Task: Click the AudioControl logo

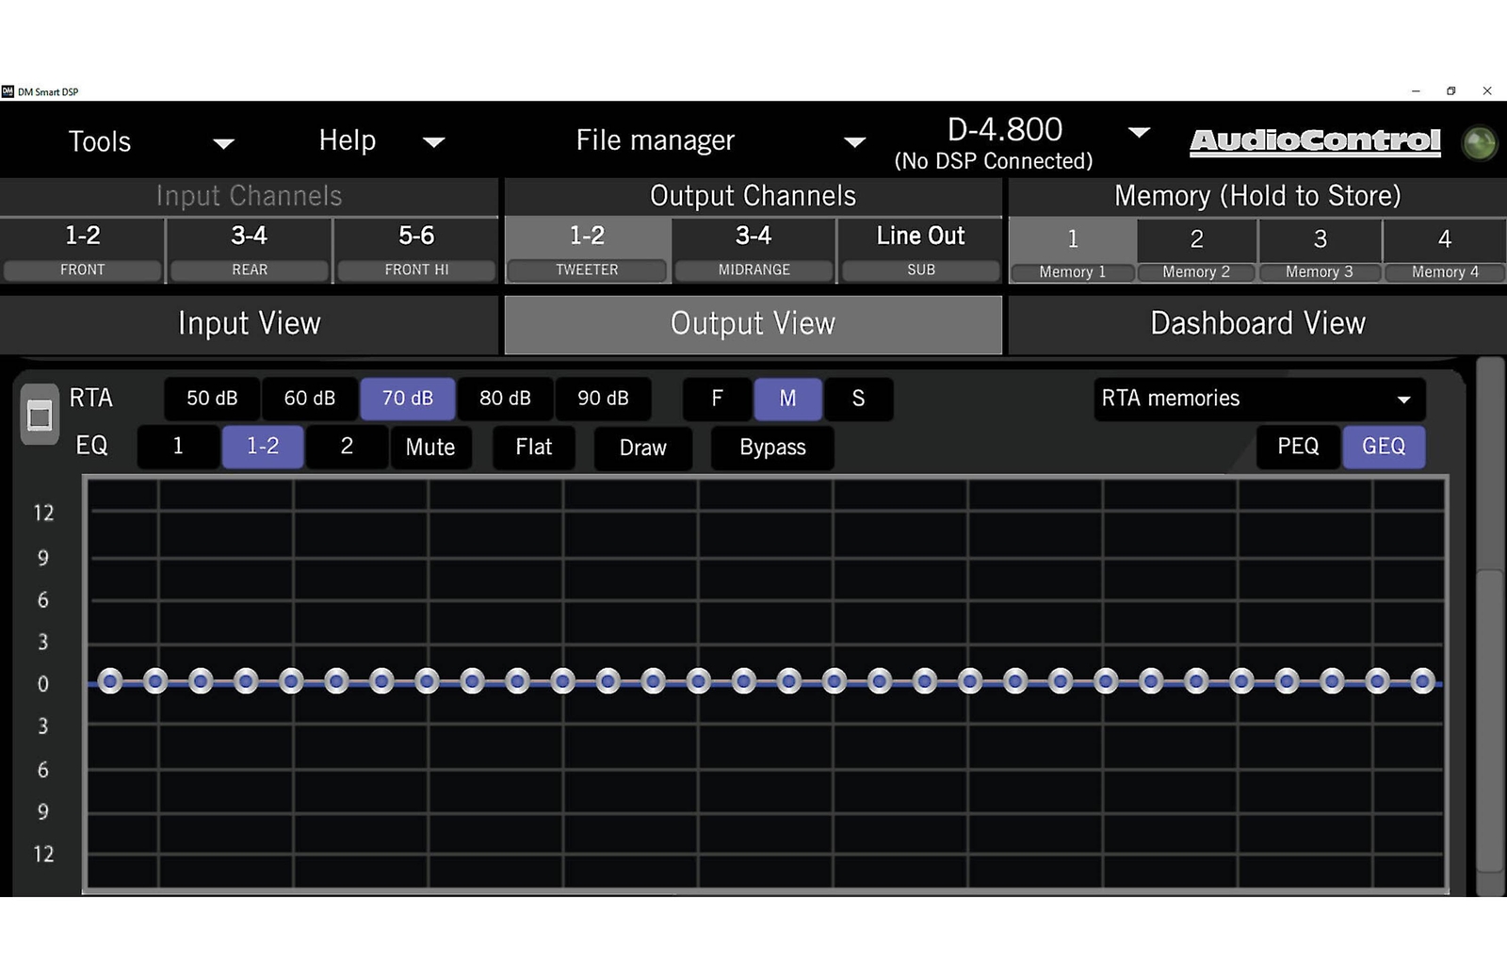Action: 1315,141
